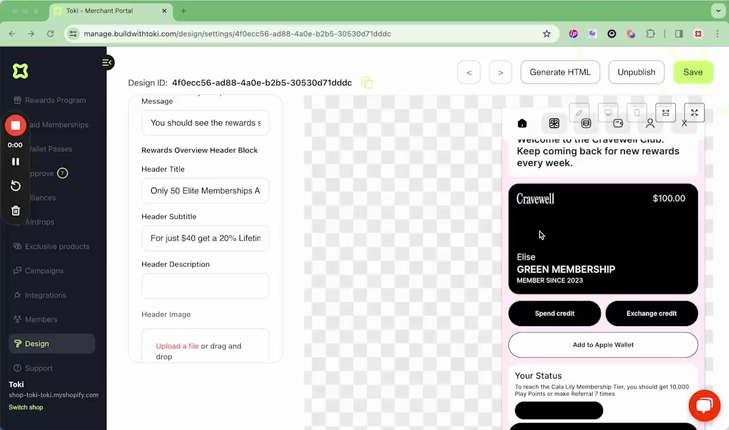Screen dimensions: 729x430
Task: Bookmark this page with the star icon
Action: 546,34
